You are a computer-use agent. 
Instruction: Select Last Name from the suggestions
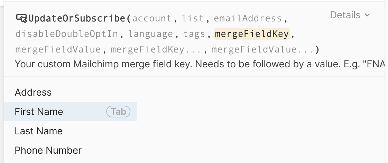(39, 131)
